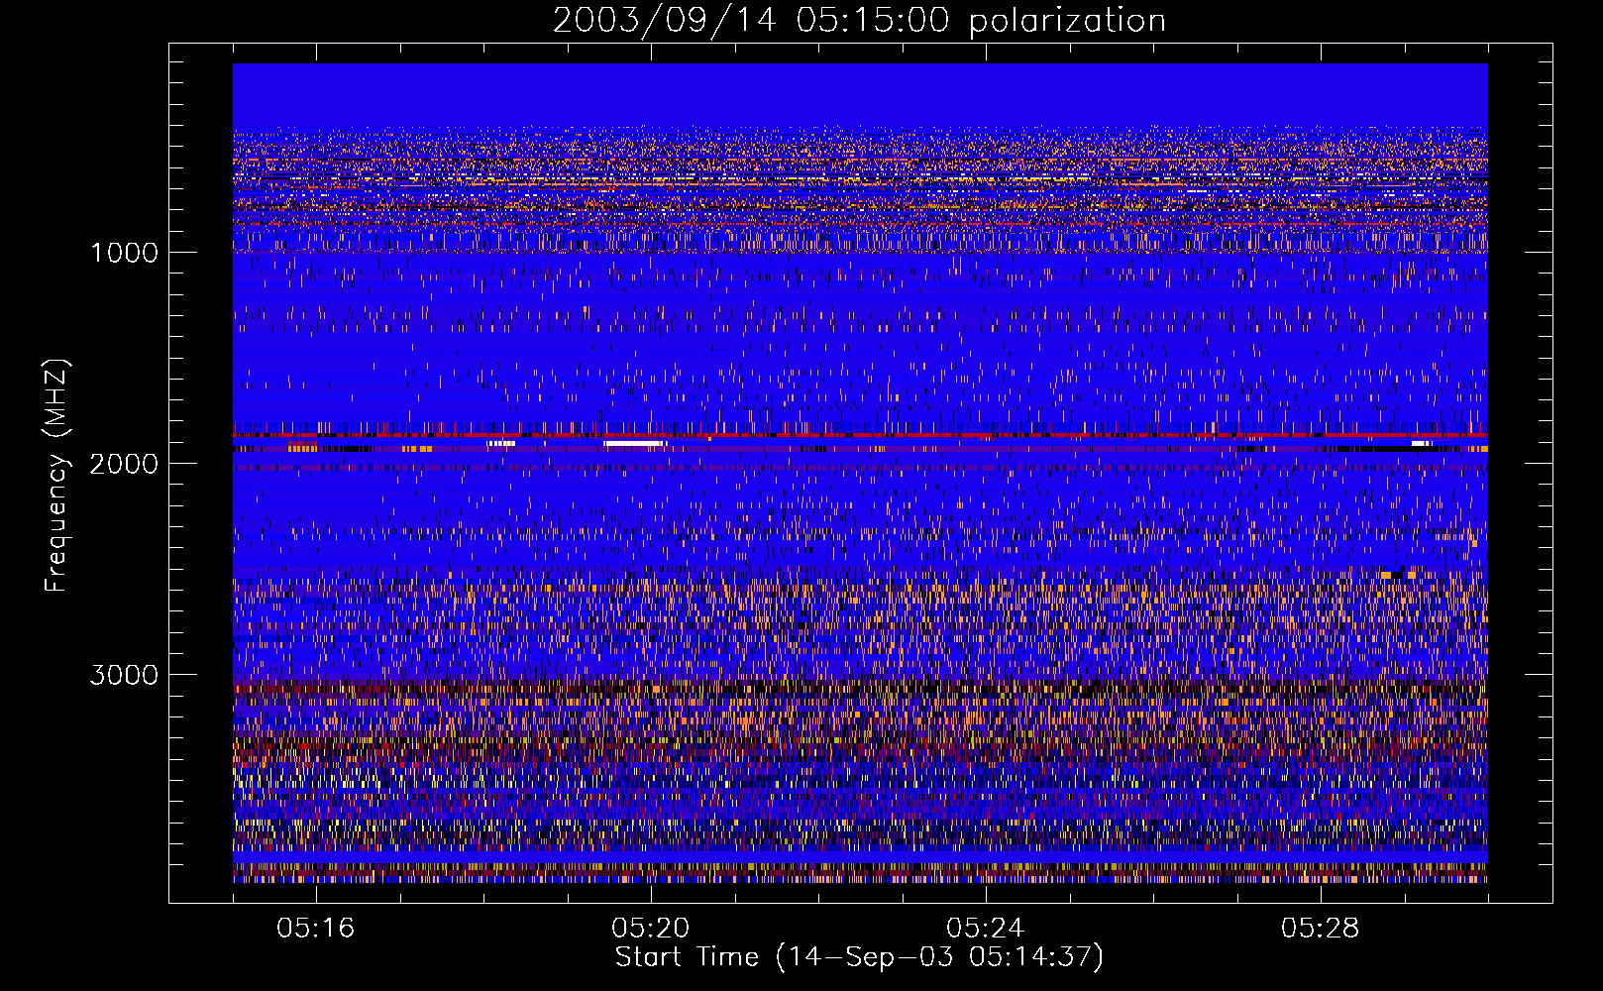1603x991 pixels.
Task: Click the red horizontal line just above 2000 MHz
Action: [x=860, y=435]
